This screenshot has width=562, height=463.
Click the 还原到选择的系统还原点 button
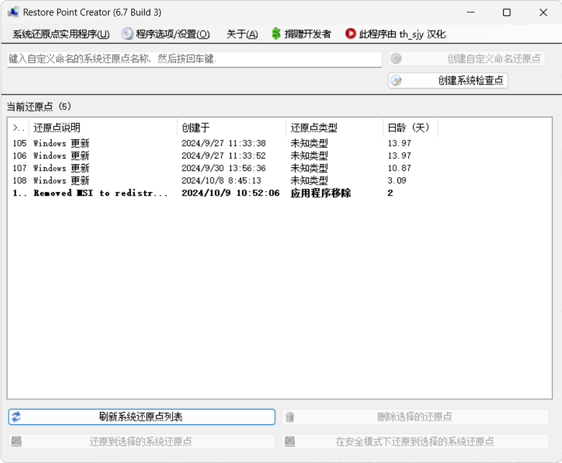click(142, 441)
